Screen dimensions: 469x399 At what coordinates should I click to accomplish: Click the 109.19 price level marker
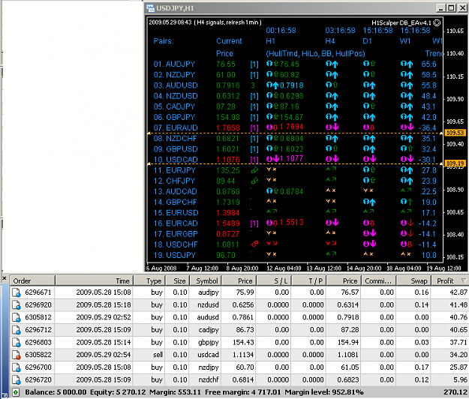point(455,163)
